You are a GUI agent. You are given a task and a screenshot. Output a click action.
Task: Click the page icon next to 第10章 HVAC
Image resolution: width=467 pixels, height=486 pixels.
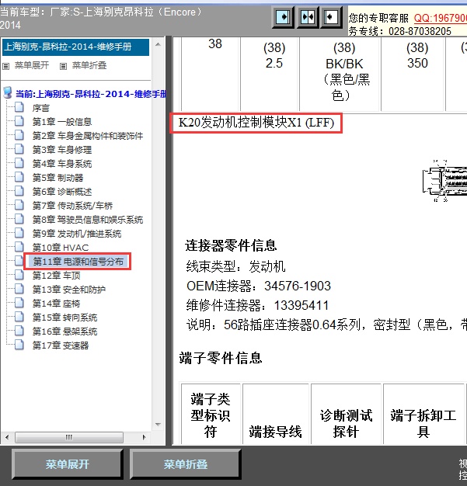pyautogui.click(x=19, y=247)
